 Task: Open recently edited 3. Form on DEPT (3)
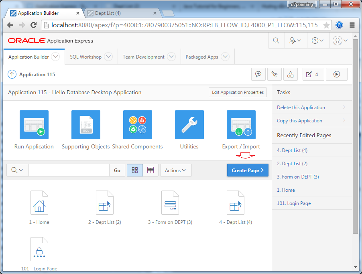(x=298, y=177)
